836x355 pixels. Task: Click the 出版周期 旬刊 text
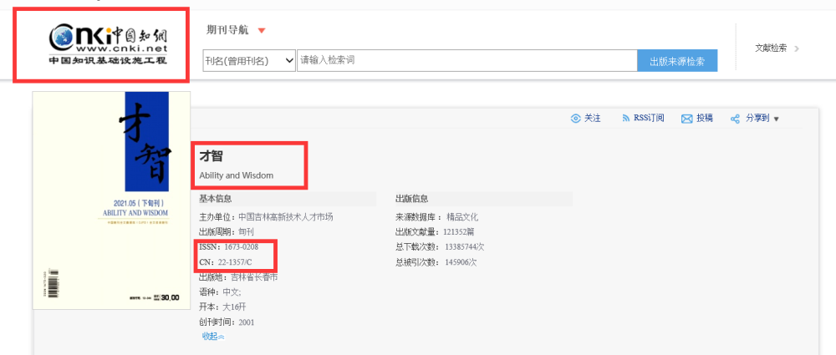pos(227,232)
